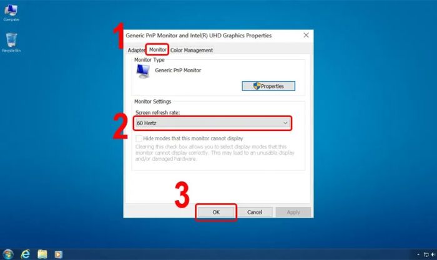437x260 pixels.
Task: Switch to the Adapter tab
Action: [136, 50]
